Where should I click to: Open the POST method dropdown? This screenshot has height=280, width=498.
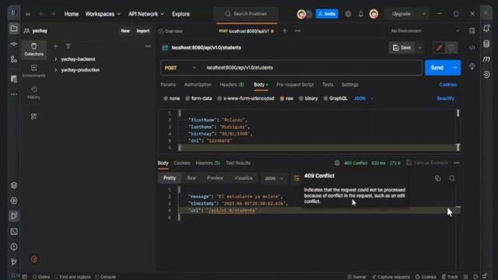(x=180, y=68)
